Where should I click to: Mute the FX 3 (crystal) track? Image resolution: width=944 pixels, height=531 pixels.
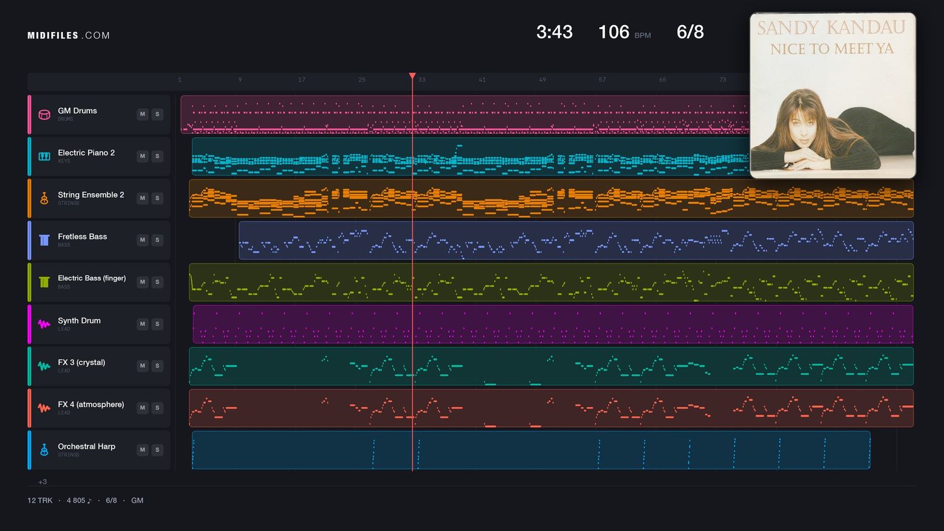pyautogui.click(x=142, y=366)
